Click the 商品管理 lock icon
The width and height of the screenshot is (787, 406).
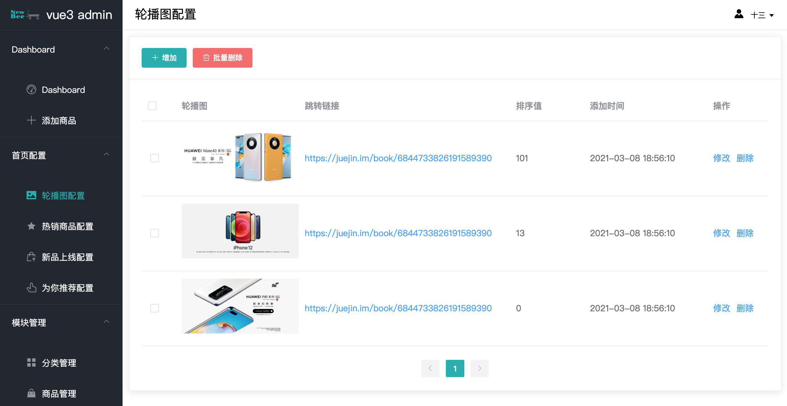pyautogui.click(x=30, y=394)
